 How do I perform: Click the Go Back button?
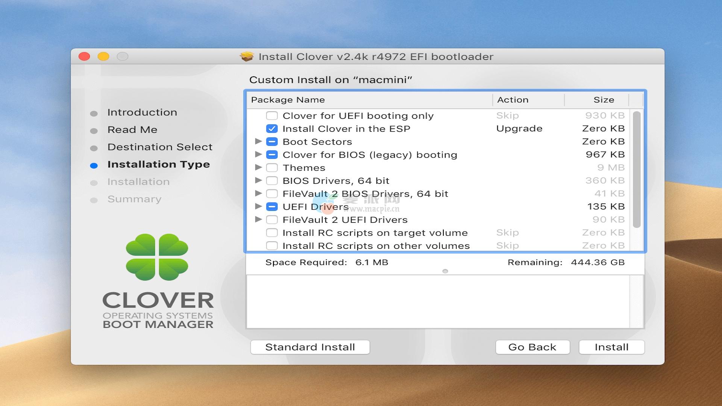point(532,347)
